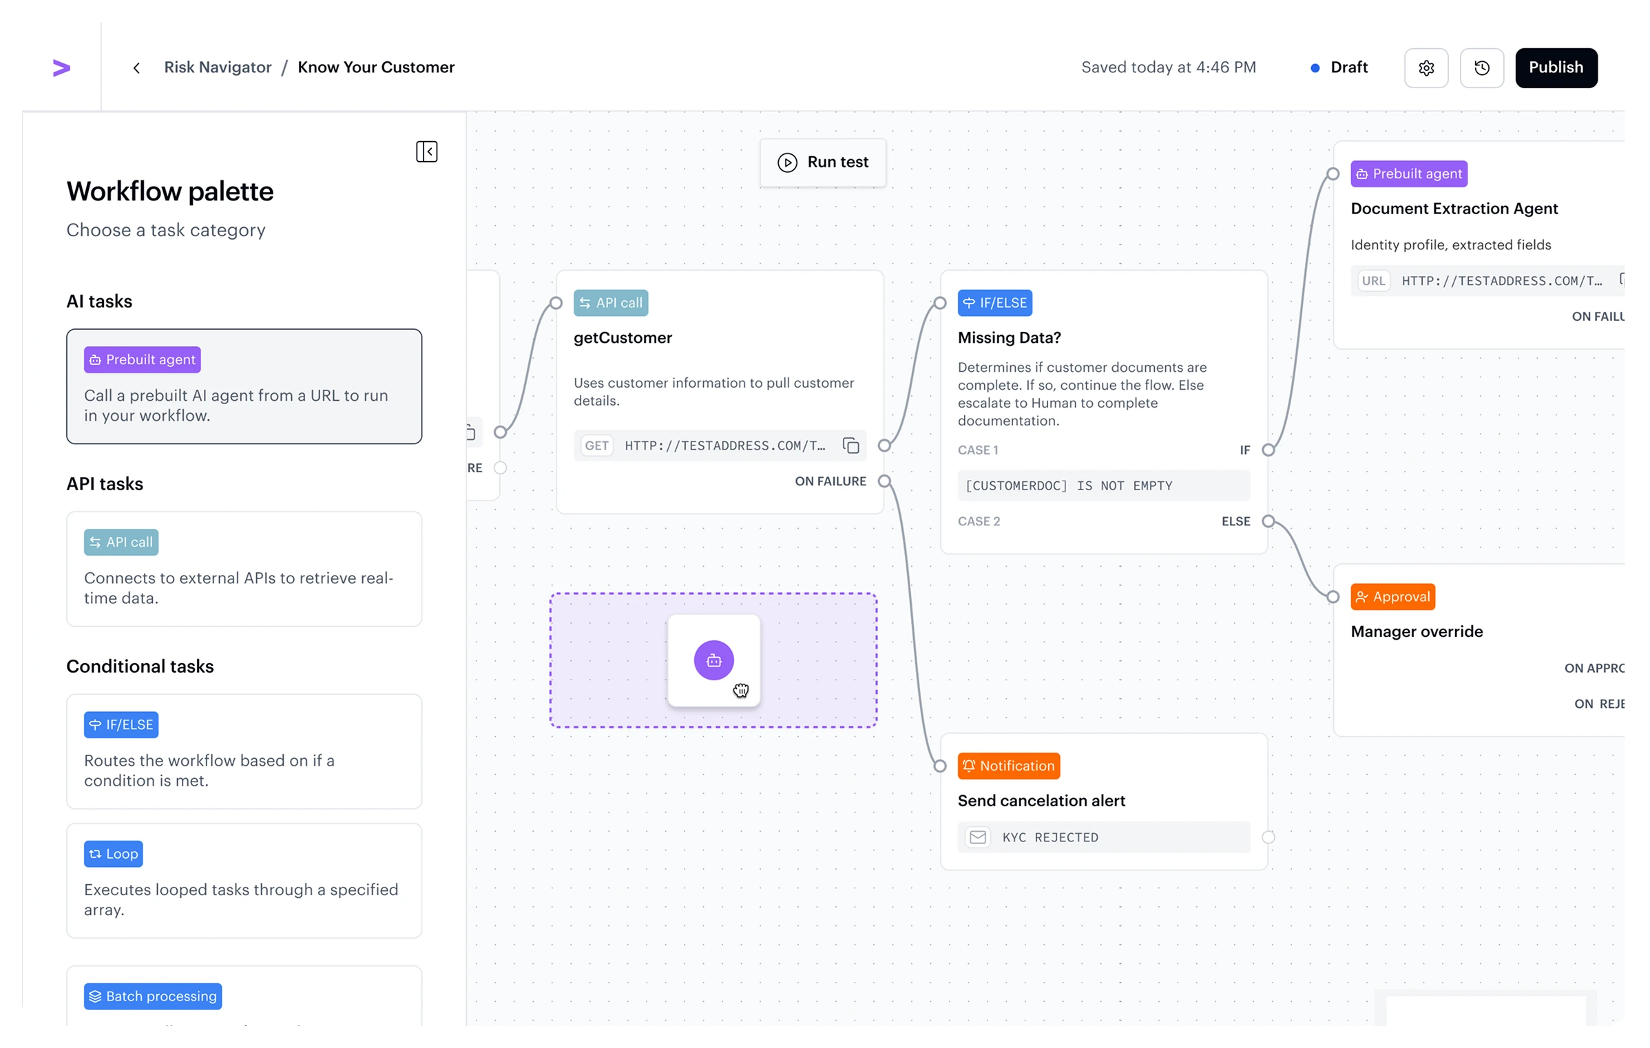Click the getCustomer node title

[x=623, y=338]
